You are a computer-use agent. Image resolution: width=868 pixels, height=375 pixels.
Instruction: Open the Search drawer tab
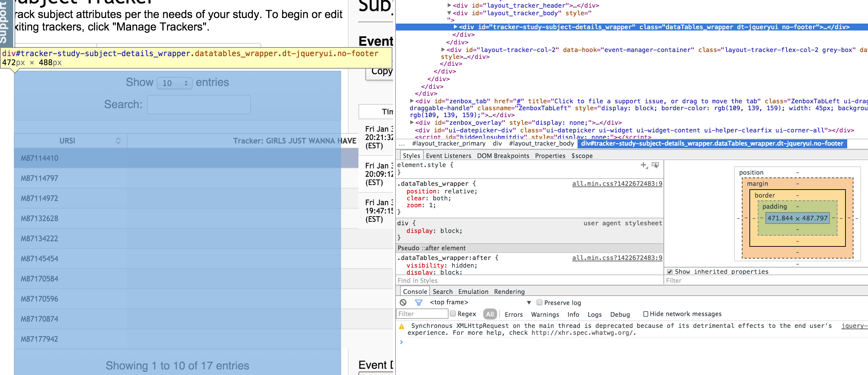coord(443,292)
